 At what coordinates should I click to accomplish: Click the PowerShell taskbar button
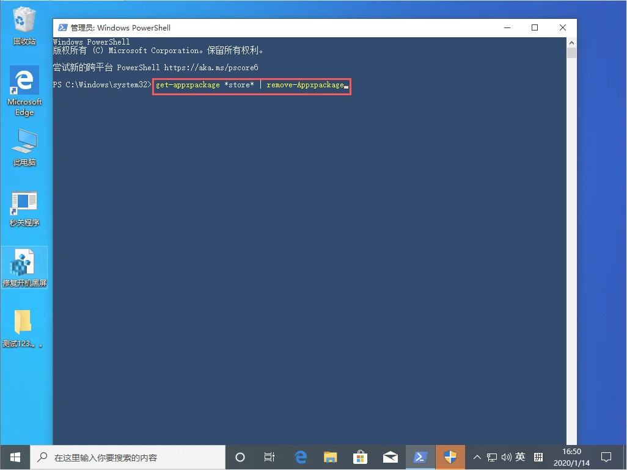(x=420, y=457)
